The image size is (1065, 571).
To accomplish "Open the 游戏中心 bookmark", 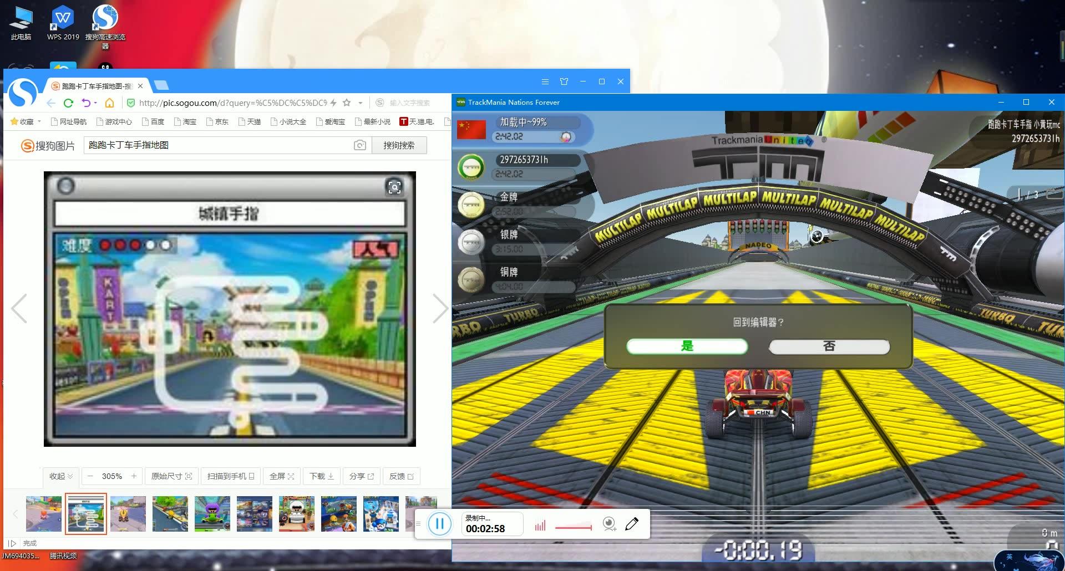I will [x=114, y=121].
